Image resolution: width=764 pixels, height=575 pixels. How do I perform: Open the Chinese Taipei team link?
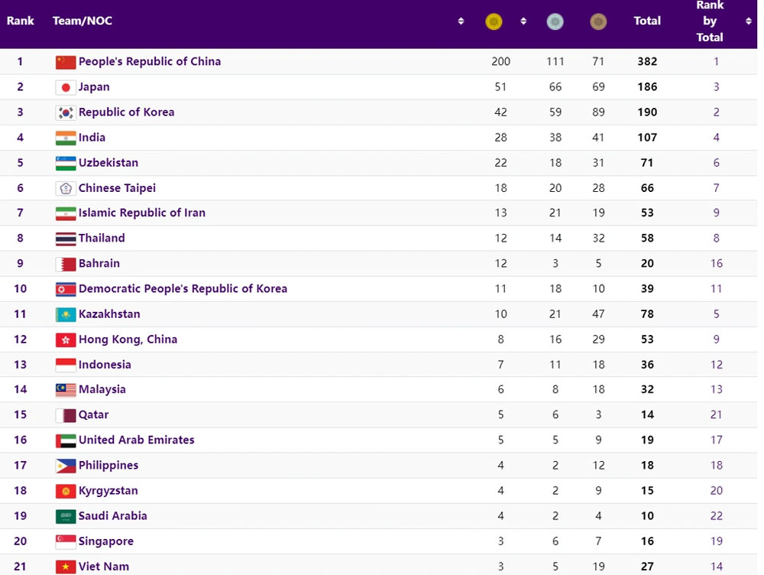click(x=117, y=188)
